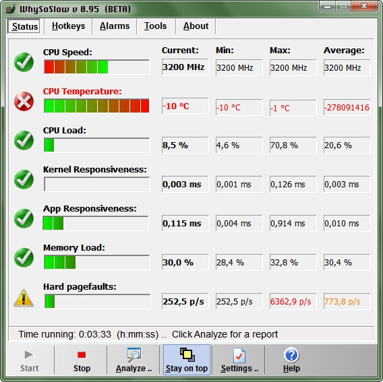Click the green checkmark beside Memory Load

click(24, 257)
